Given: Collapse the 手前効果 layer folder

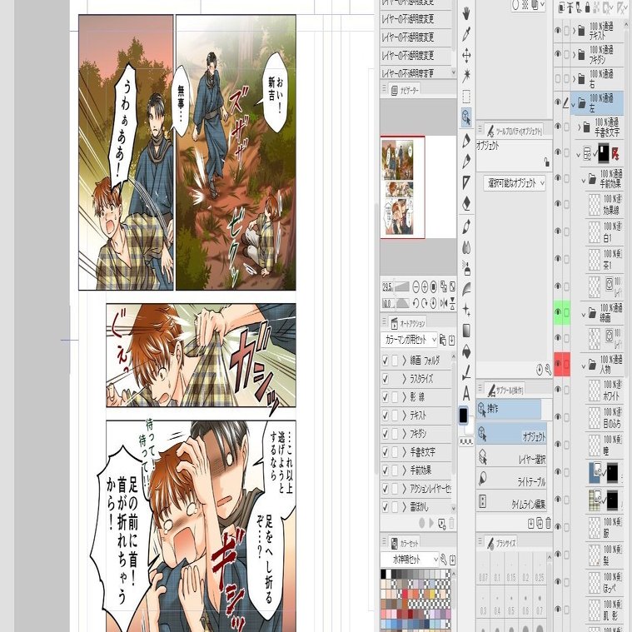Looking at the screenshot, I should pyautogui.click(x=583, y=181).
